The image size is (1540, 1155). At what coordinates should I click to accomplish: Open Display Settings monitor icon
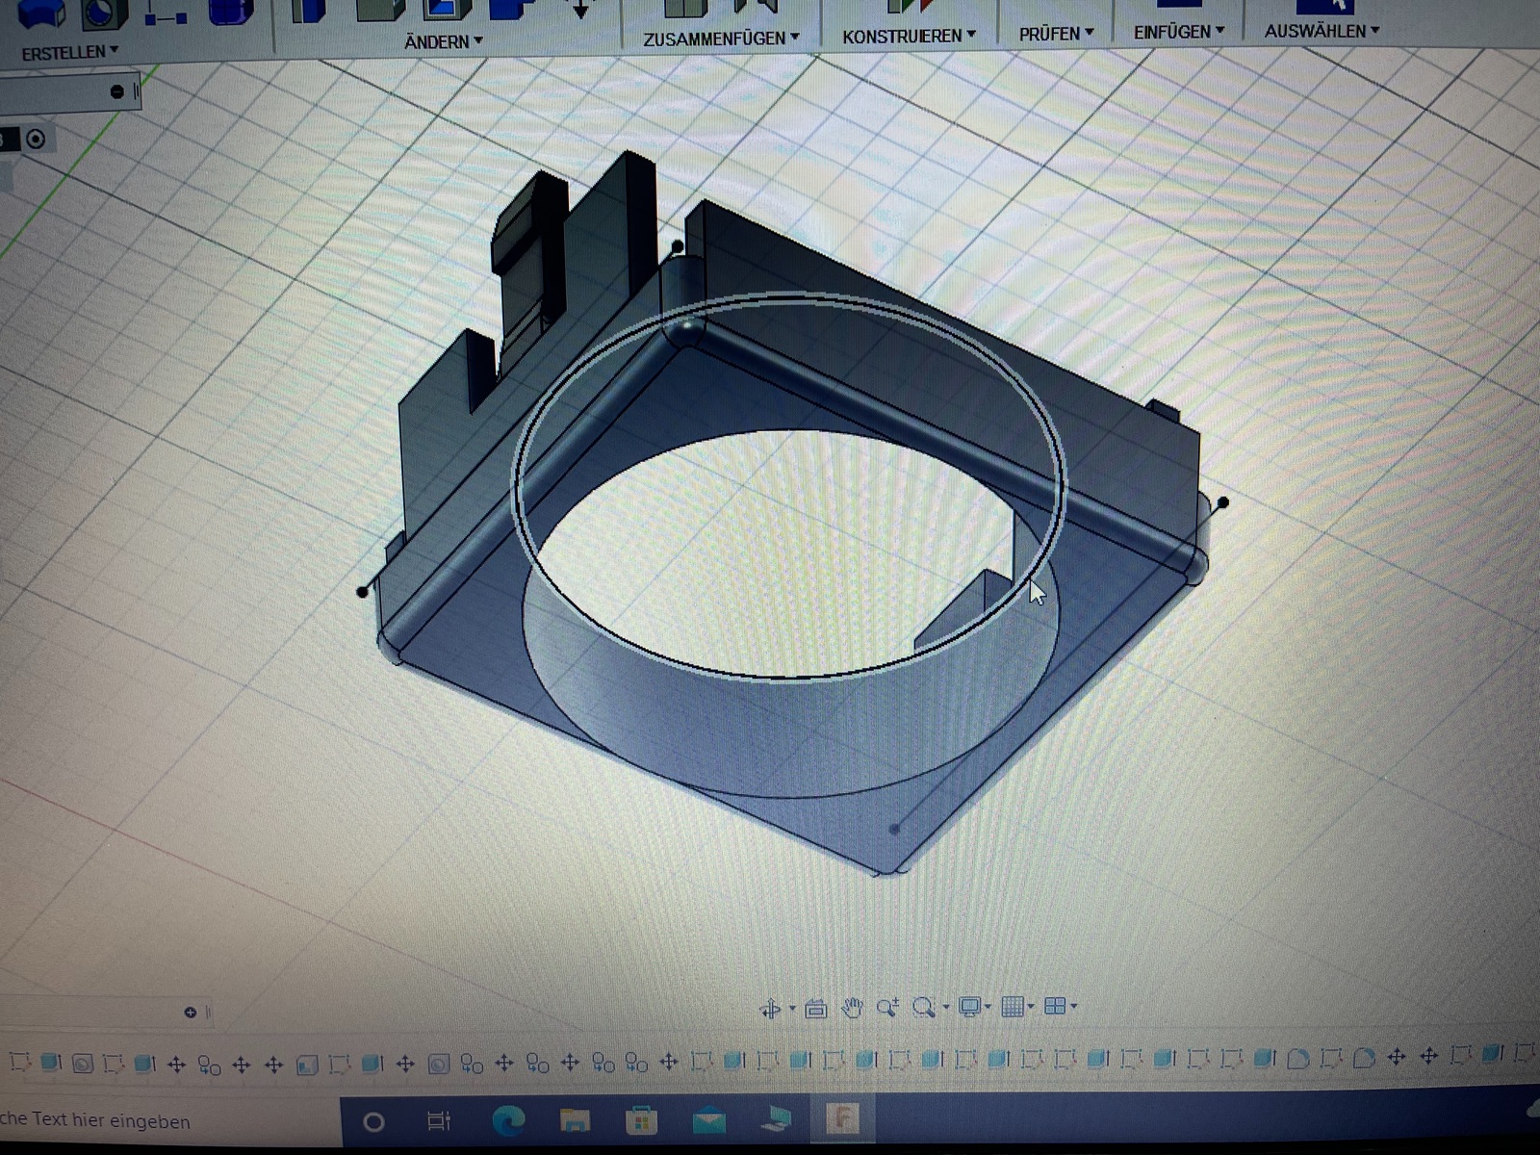[970, 1008]
